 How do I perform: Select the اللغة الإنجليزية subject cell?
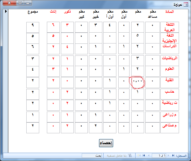(170, 38)
